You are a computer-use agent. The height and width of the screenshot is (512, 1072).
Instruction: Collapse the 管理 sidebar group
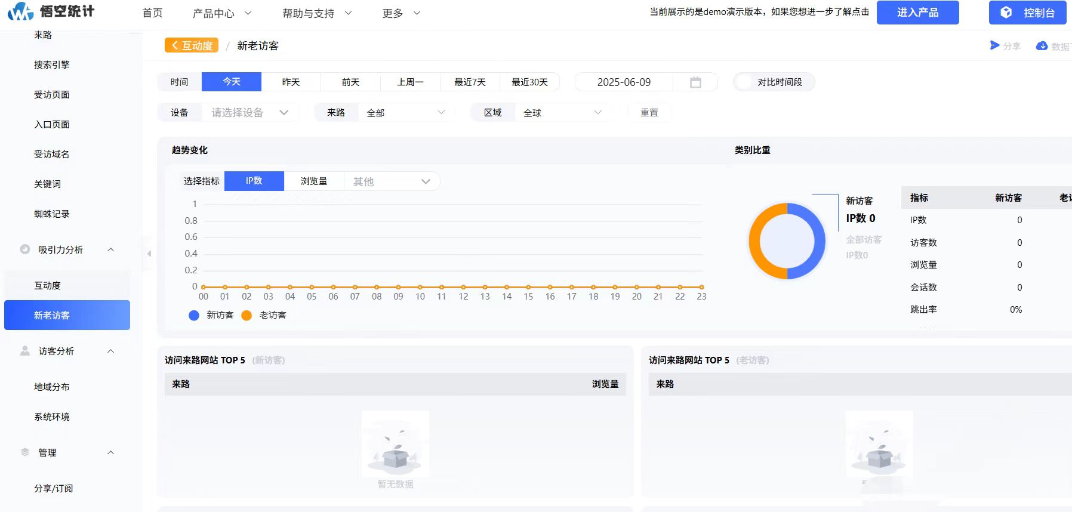point(110,452)
